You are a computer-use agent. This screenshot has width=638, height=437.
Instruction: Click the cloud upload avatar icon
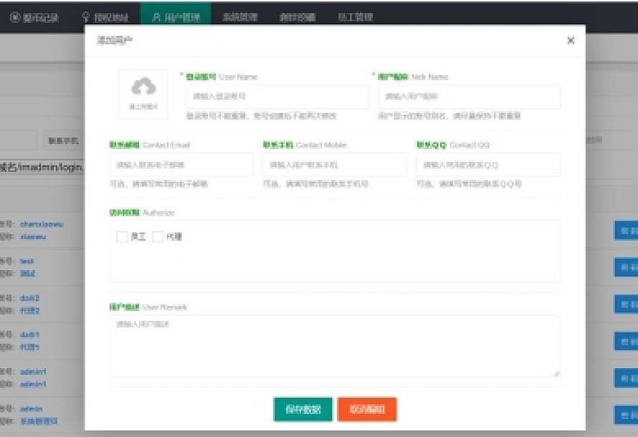pyautogui.click(x=143, y=88)
